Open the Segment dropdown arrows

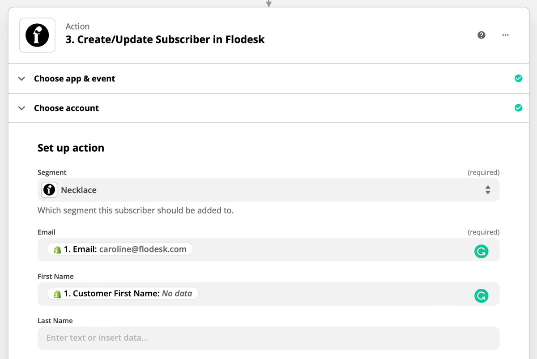[488, 190]
